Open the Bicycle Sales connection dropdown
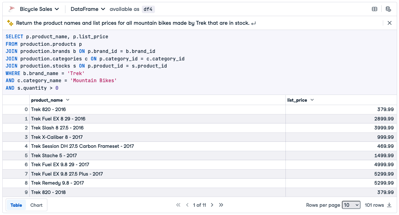 39,9
